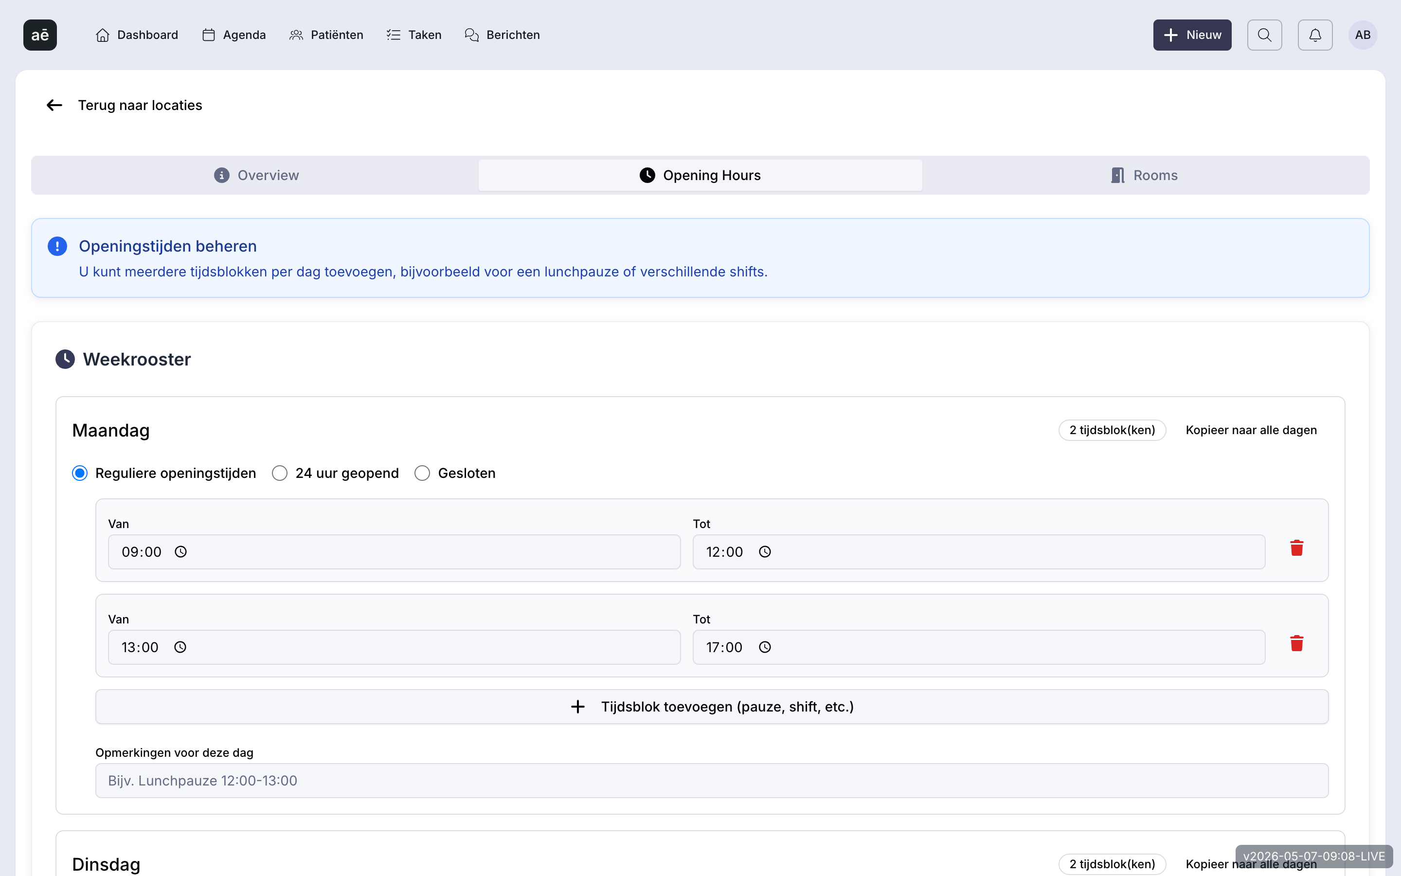Edit the 13:00 Van time field

point(394,647)
